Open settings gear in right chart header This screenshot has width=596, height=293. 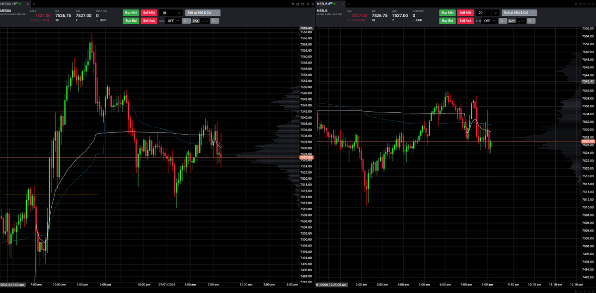[581, 4]
